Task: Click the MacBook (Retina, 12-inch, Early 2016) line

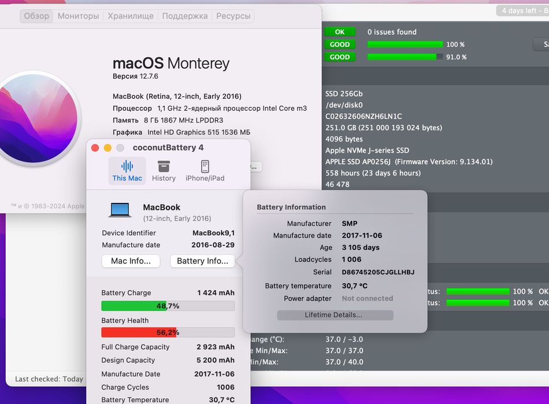Action: pyautogui.click(x=177, y=97)
